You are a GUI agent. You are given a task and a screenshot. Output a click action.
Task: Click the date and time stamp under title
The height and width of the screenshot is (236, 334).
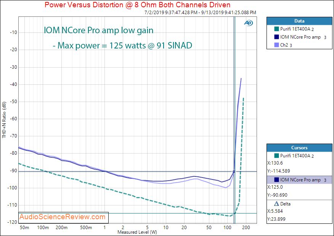(x=200, y=12)
